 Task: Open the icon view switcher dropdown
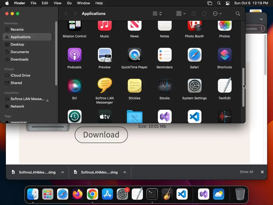[x=157, y=14]
